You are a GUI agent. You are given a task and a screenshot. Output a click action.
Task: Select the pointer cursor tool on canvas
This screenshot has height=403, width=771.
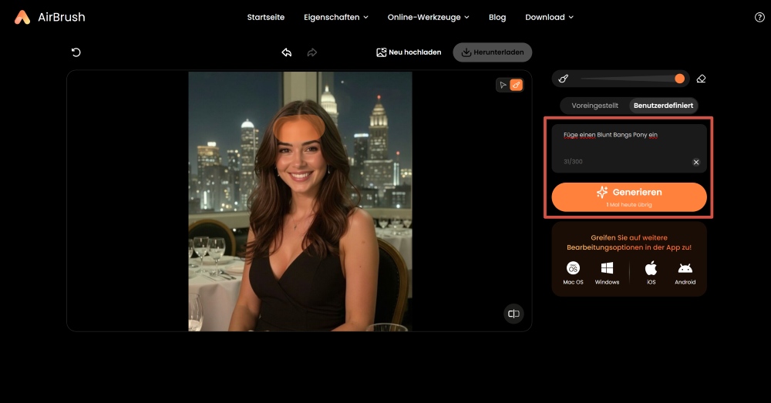tap(503, 85)
